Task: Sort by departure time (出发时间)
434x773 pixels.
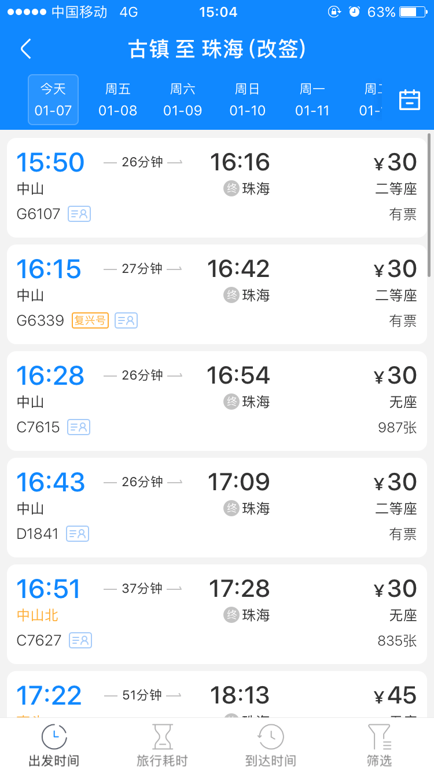Action: tap(54, 746)
